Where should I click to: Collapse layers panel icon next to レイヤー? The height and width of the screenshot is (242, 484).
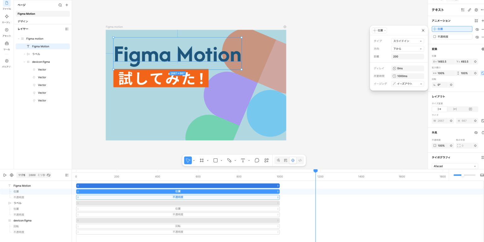coord(67,29)
